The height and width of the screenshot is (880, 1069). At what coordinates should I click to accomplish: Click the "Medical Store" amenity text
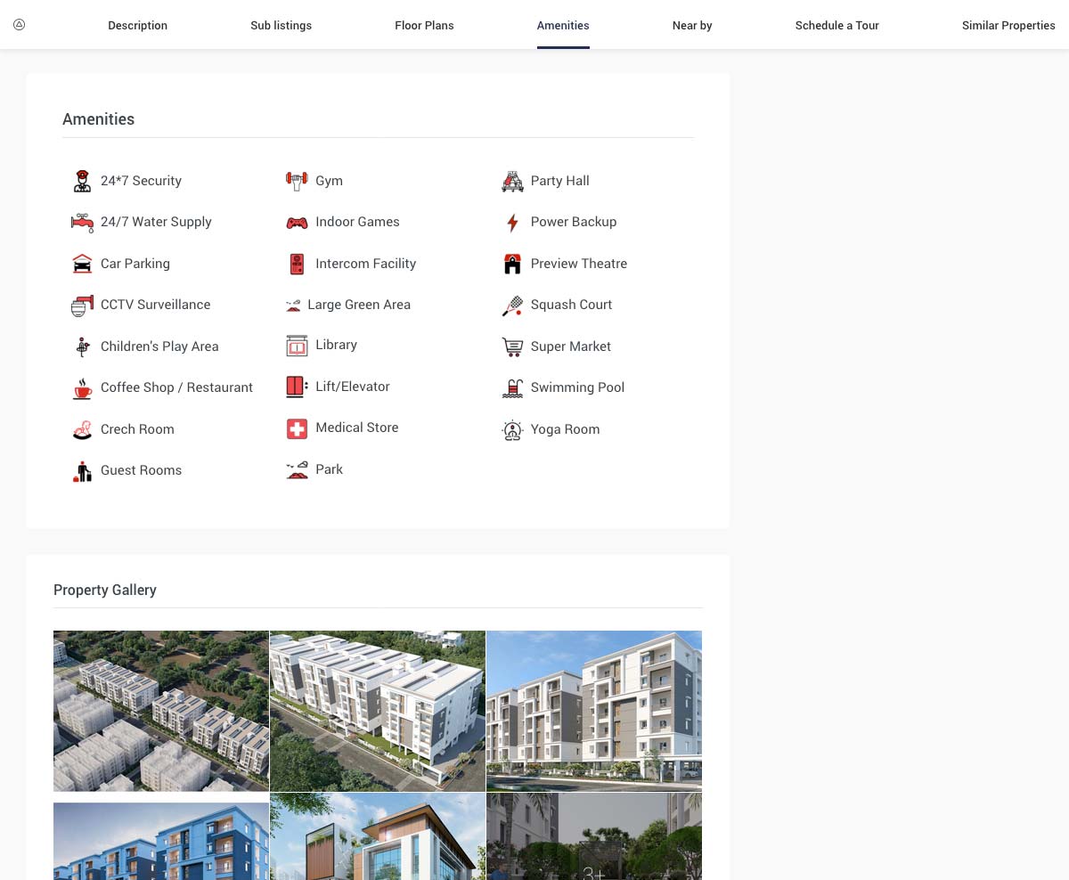[x=357, y=428]
